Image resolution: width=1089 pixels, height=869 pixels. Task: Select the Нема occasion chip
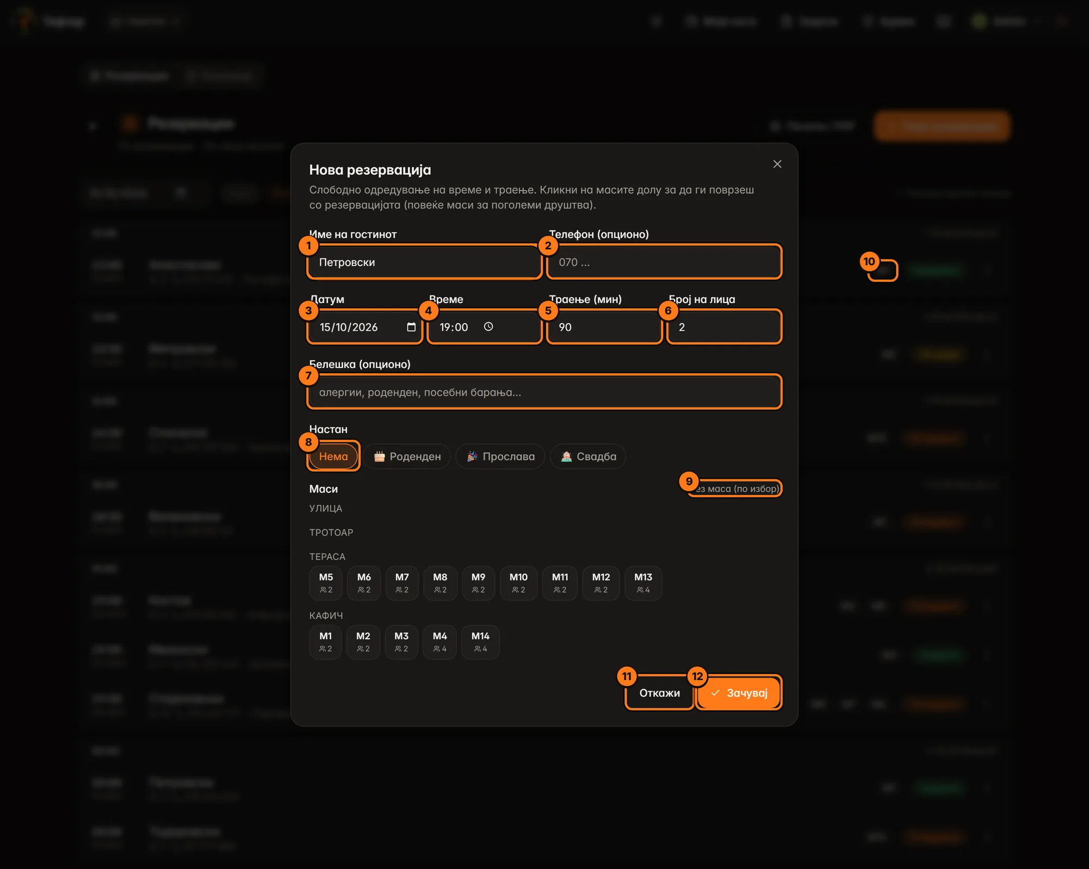pos(333,456)
